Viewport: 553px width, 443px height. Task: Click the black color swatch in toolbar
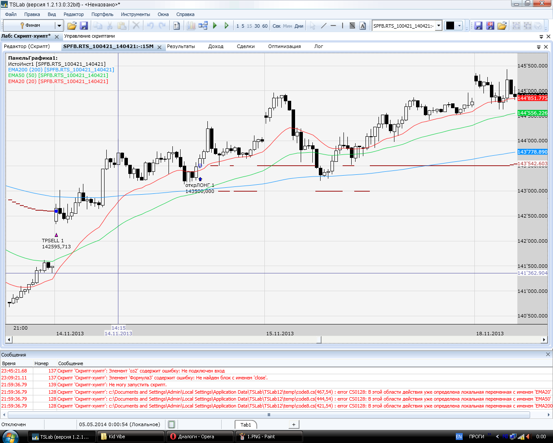click(x=450, y=26)
